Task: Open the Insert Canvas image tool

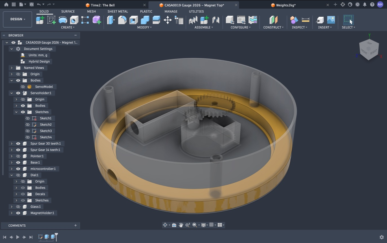Action: [x=331, y=20]
